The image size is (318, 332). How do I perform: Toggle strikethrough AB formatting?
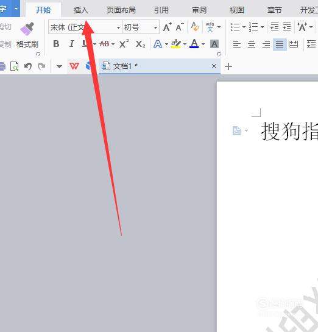[x=104, y=44]
